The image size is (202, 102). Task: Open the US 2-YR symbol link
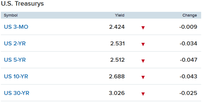[x=15, y=44]
